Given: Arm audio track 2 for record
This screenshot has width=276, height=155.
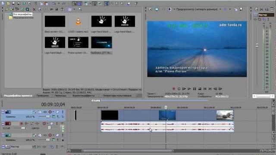Looking at the screenshot, I should click(22, 124).
